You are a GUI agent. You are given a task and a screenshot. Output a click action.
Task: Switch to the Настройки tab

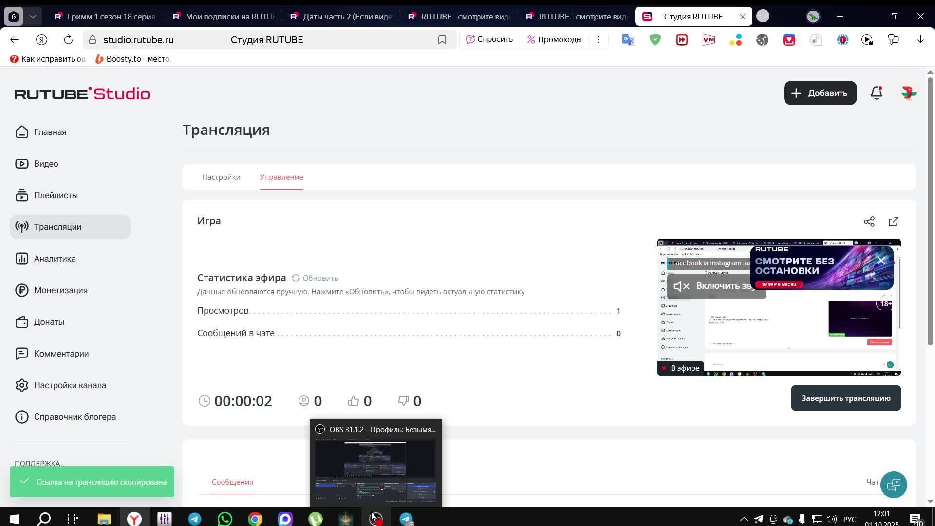(x=221, y=177)
